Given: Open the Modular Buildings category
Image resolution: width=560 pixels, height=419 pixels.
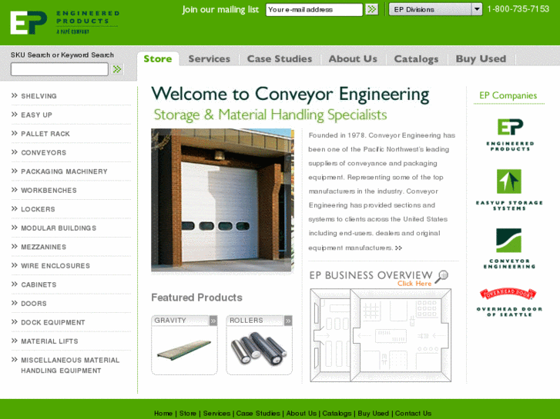Looking at the screenshot, I should point(59,228).
